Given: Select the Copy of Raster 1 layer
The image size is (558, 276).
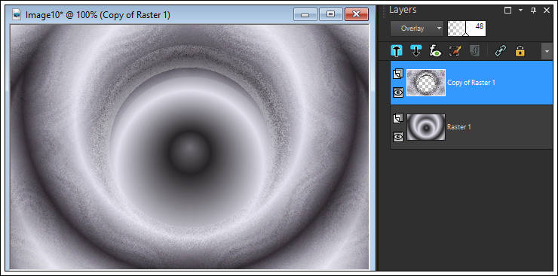Looking at the screenshot, I should tap(471, 82).
